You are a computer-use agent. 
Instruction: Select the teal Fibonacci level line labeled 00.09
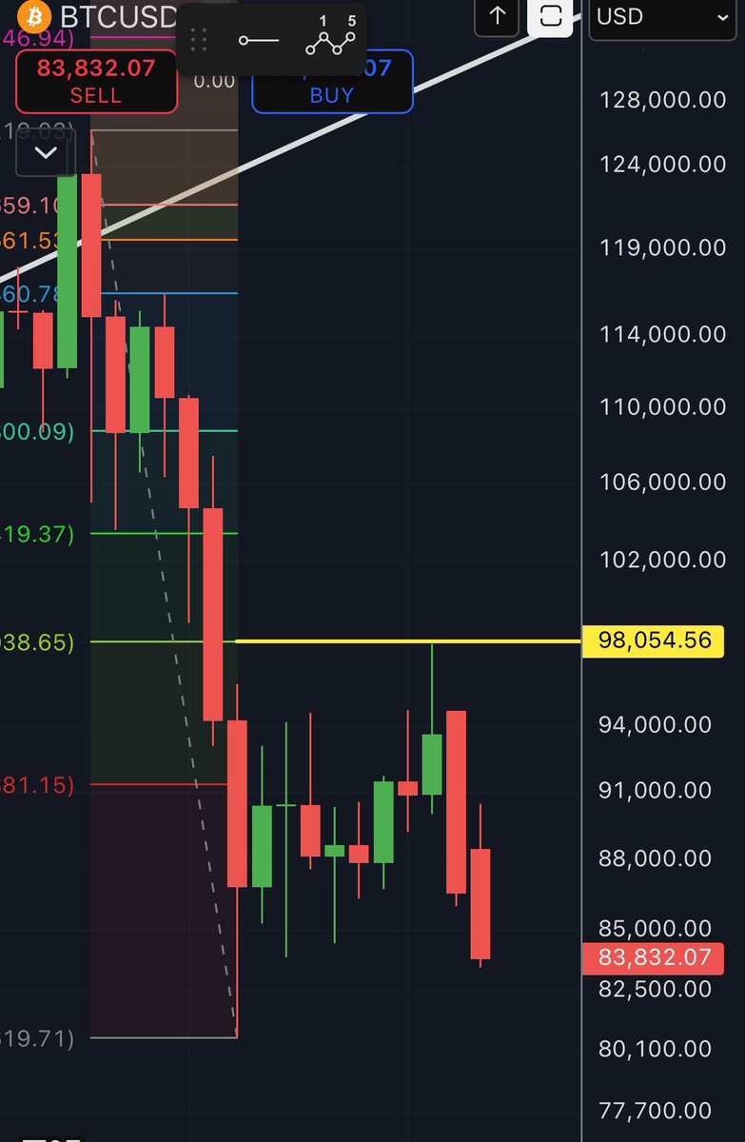pyautogui.click(x=162, y=430)
